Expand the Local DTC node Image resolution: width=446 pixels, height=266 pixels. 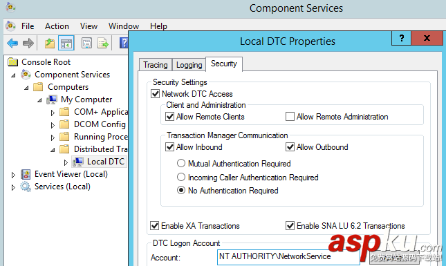tap(66, 162)
